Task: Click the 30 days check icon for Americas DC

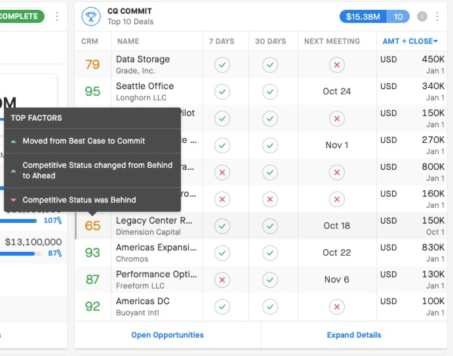Action: pos(270,307)
